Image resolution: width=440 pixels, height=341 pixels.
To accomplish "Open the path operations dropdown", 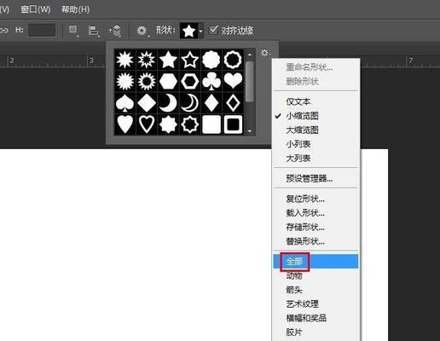I will [73, 31].
